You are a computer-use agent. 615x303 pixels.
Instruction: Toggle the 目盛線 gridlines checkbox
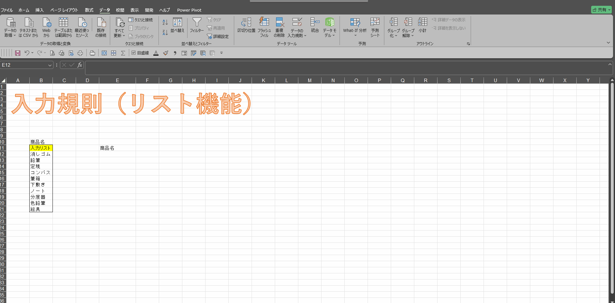click(134, 53)
